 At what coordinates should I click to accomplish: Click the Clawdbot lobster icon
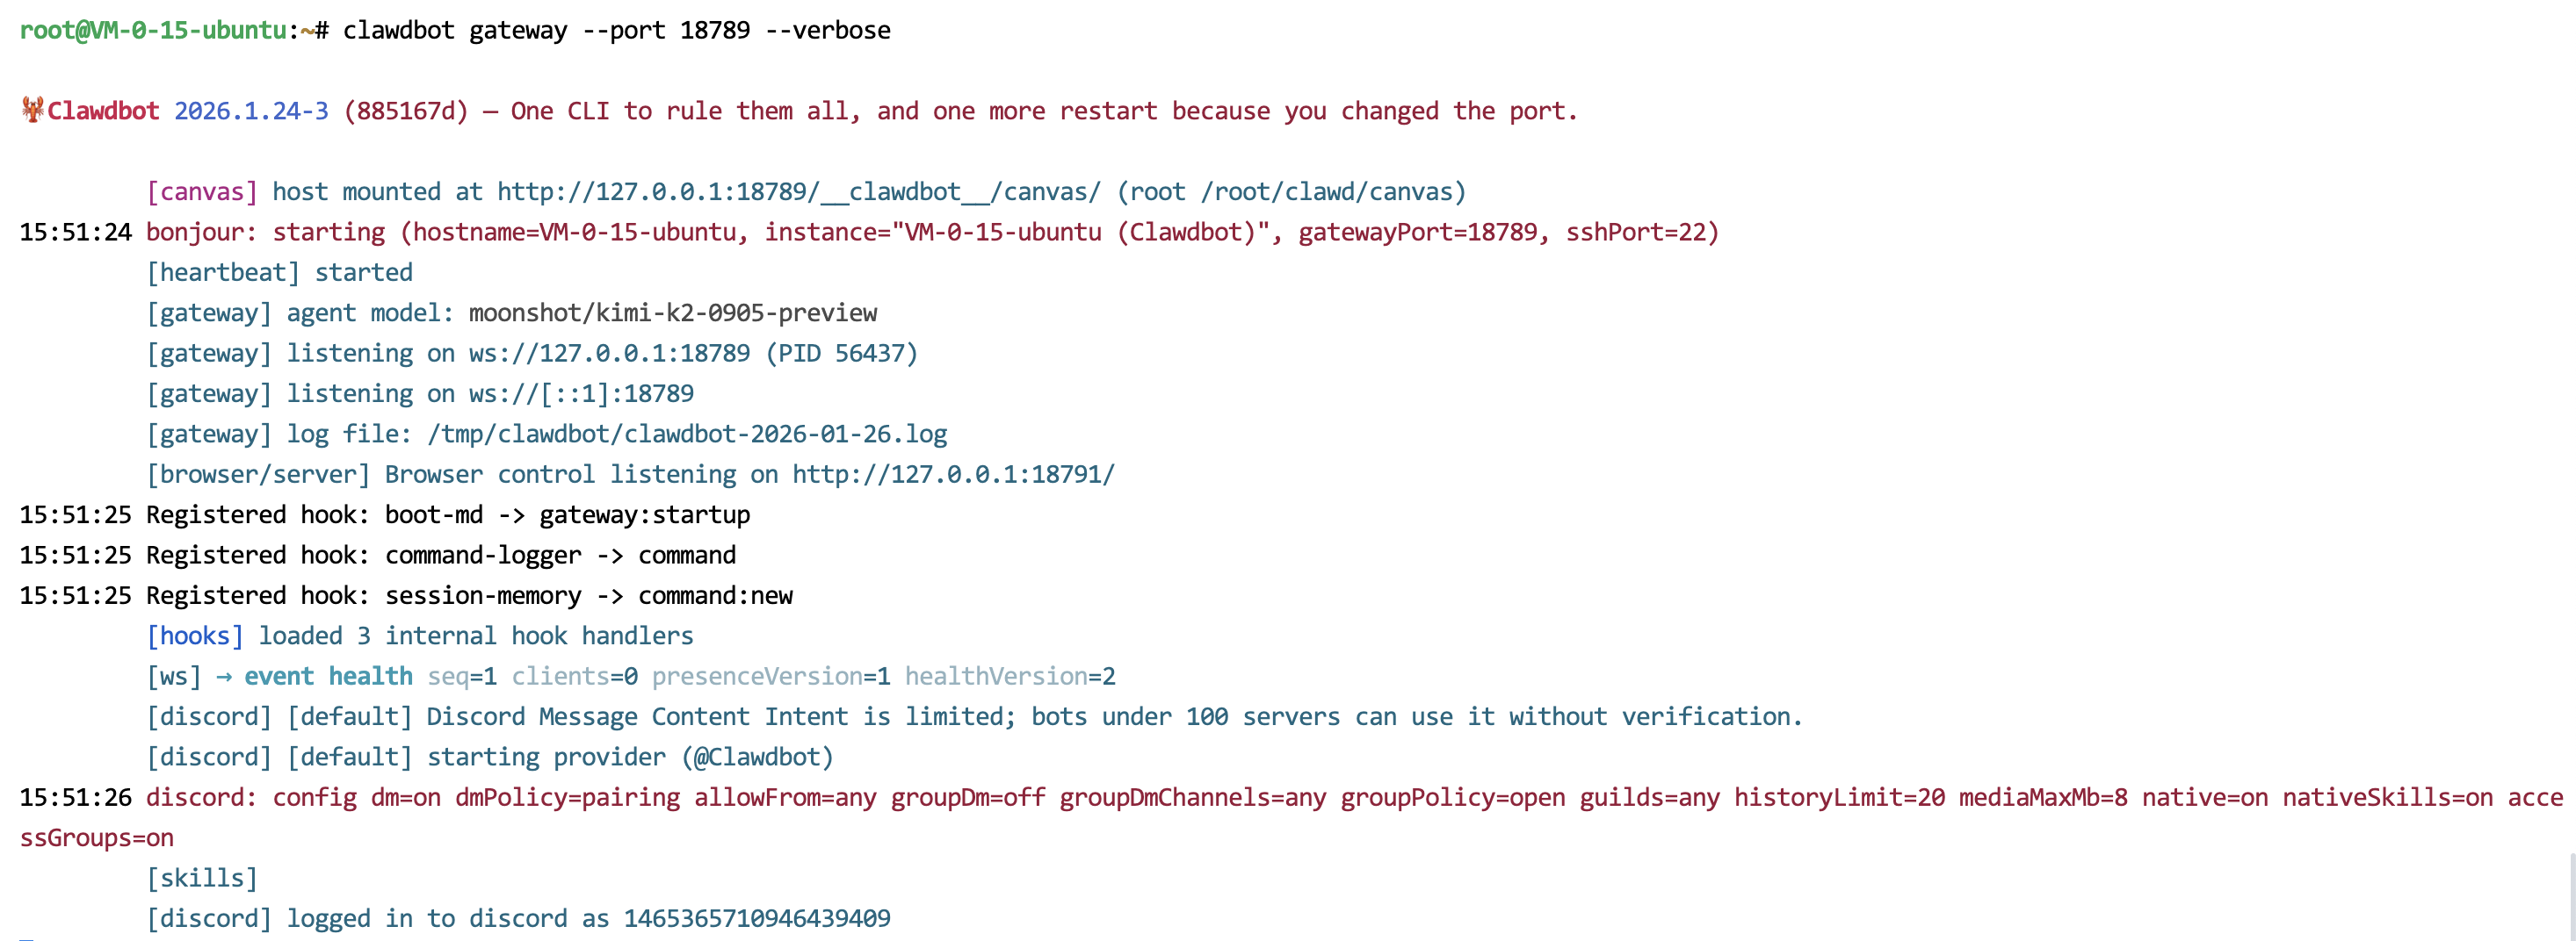click(32, 110)
